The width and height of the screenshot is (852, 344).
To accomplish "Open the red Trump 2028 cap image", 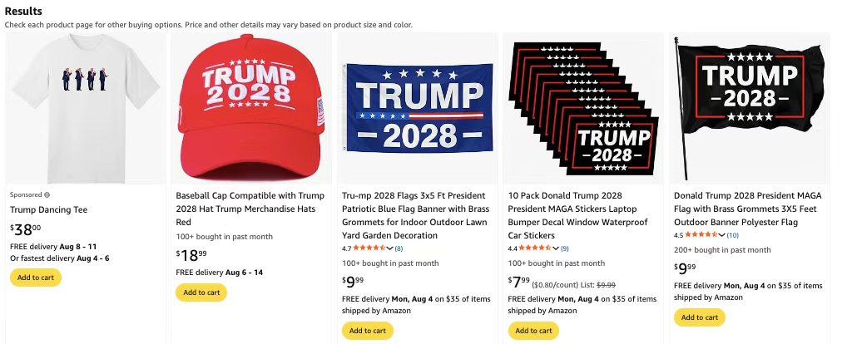I will pyautogui.click(x=251, y=109).
